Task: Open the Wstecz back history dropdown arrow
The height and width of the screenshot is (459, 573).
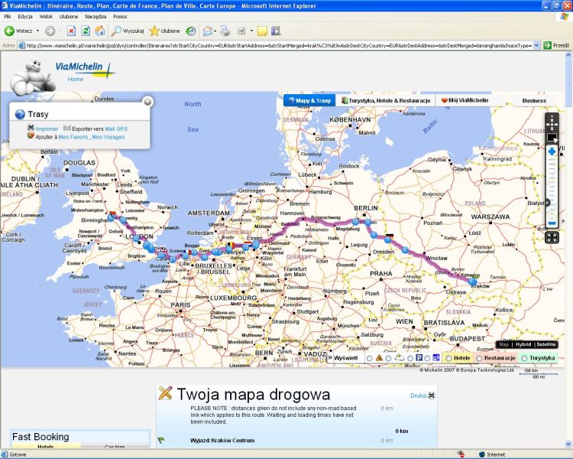Action: coord(37,31)
